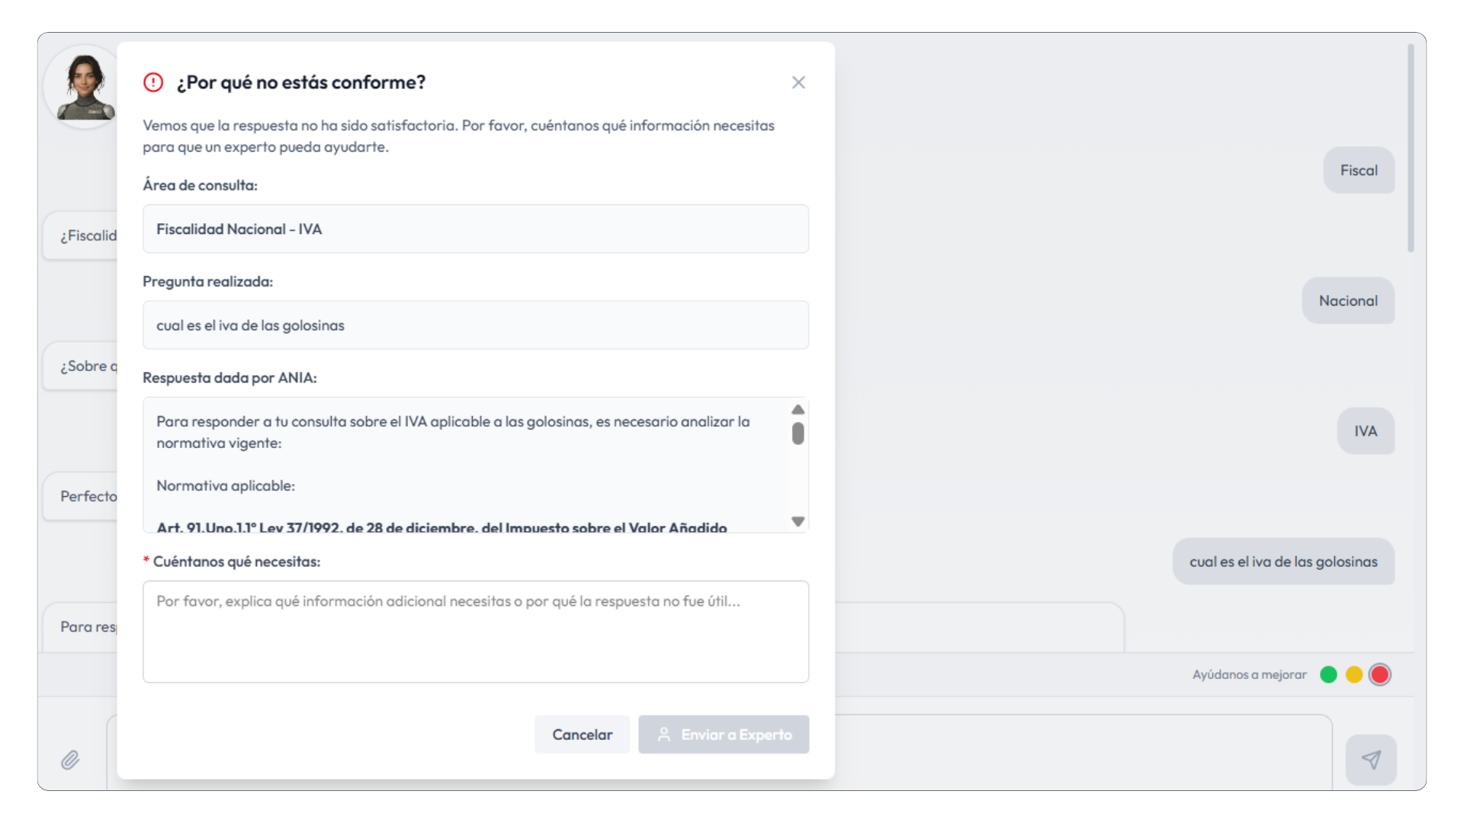Click the IVA chat bubble
Screen dimensions: 1464x823
[x=1366, y=431]
